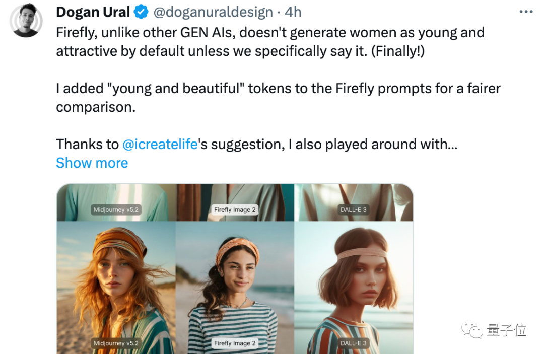Click the author name Dogan Ural
544x354 pixels.
(92, 12)
